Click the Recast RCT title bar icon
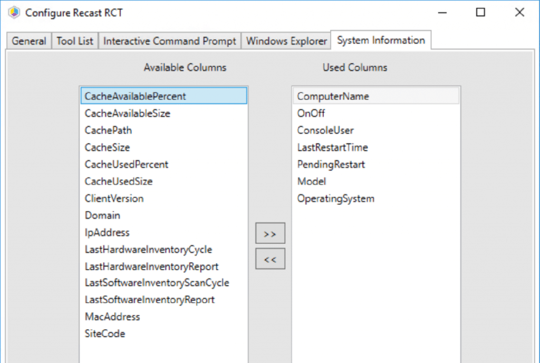 coord(14,12)
